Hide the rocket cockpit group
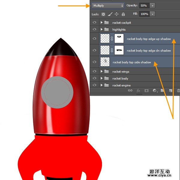This screenshot has height=180, width=180. coord(94,22)
